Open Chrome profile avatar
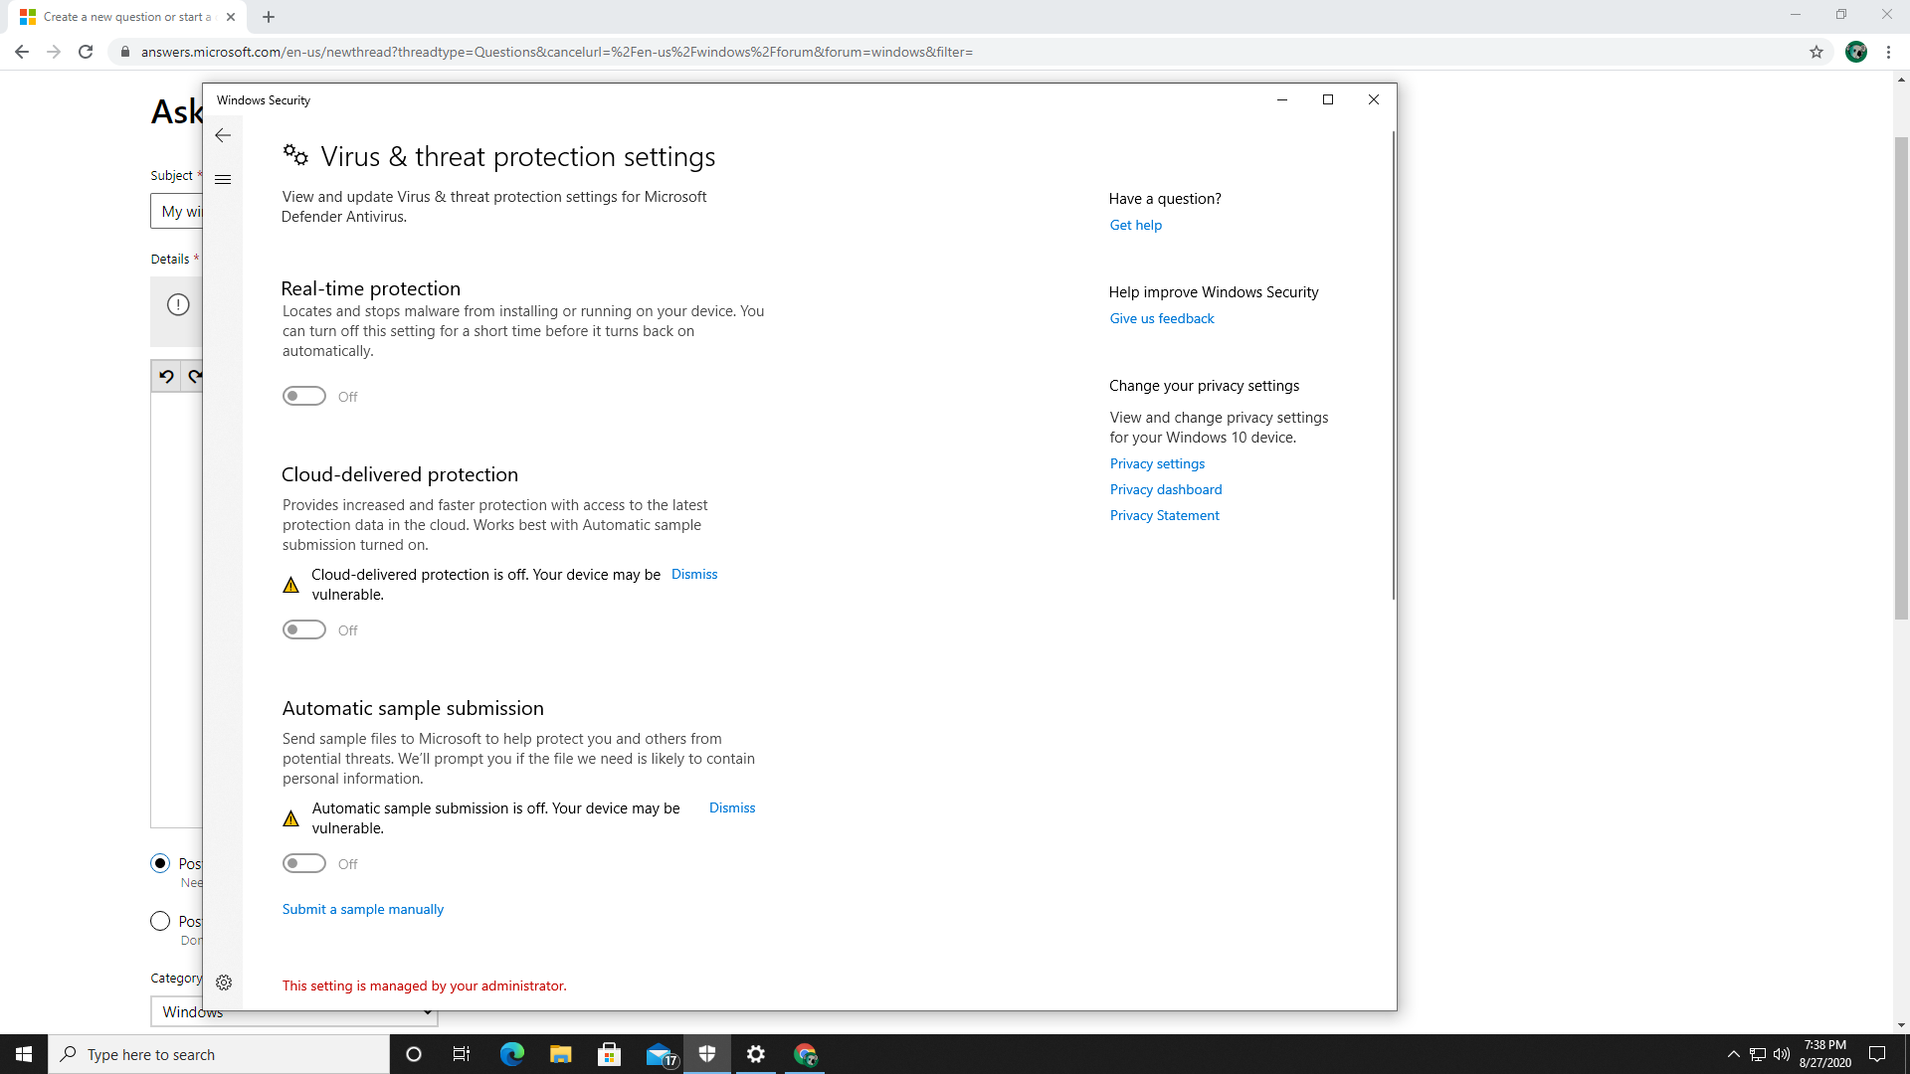The width and height of the screenshot is (1910, 1074). coord(1856,52)
